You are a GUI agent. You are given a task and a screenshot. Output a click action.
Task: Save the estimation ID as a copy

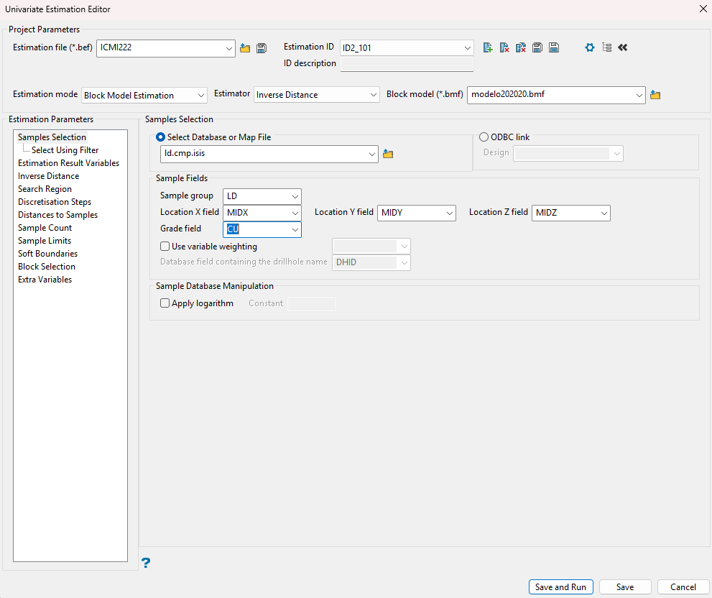tap(537, 47)
